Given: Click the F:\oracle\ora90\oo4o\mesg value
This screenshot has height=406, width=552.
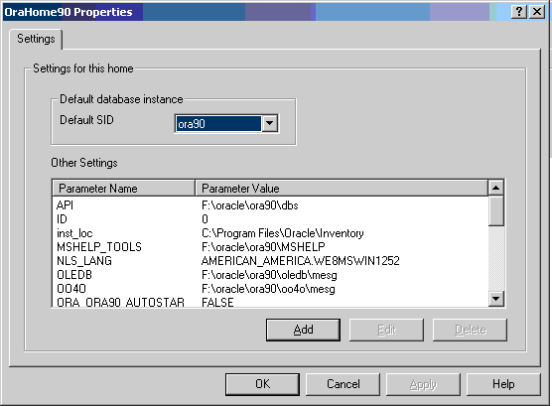Looking at the screenshot, I should [x=268, y=289].
